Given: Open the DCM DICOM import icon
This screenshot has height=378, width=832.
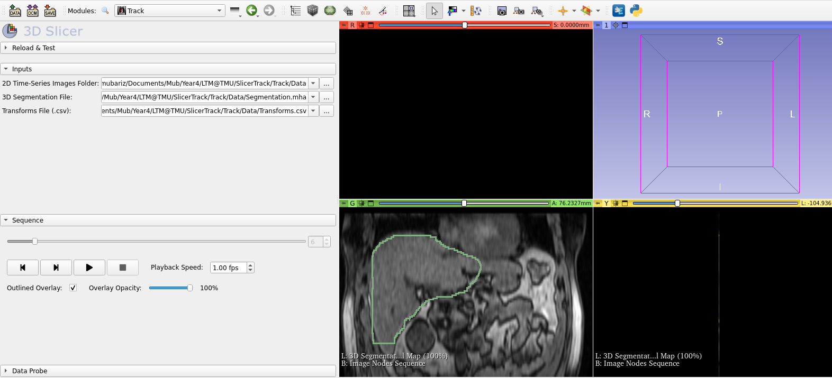Looking at the screenshot, I should 32,11.
